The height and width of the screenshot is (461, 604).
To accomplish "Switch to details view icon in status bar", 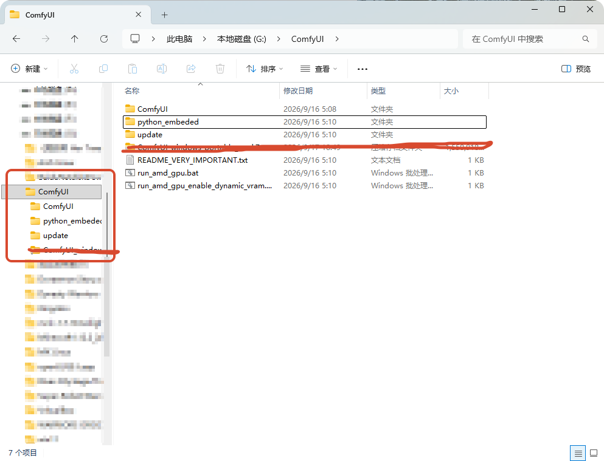I will click(x=578, y=453).
